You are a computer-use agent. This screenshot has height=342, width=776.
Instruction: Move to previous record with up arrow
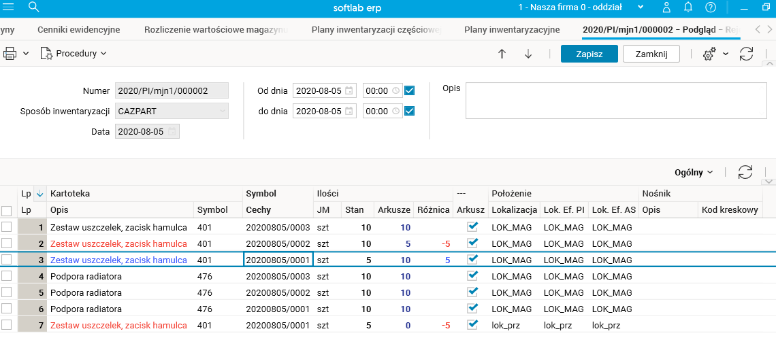click(x=502, y=54)
